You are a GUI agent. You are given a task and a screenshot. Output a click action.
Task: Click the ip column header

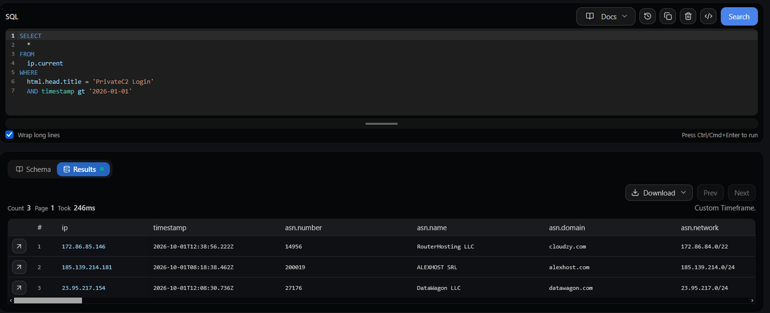pos(64,228)
